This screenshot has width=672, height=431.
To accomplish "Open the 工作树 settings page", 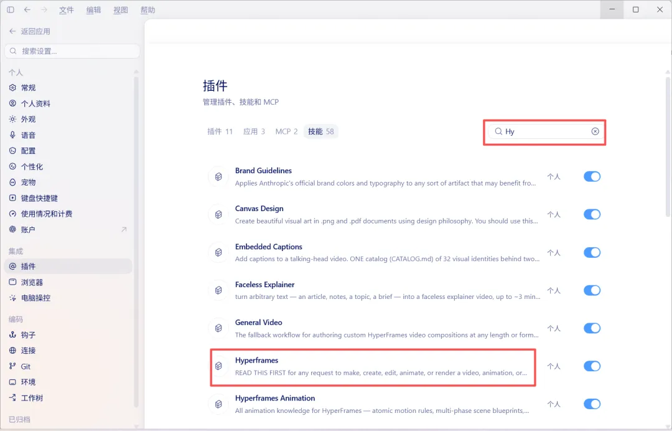I will [68, 397].
